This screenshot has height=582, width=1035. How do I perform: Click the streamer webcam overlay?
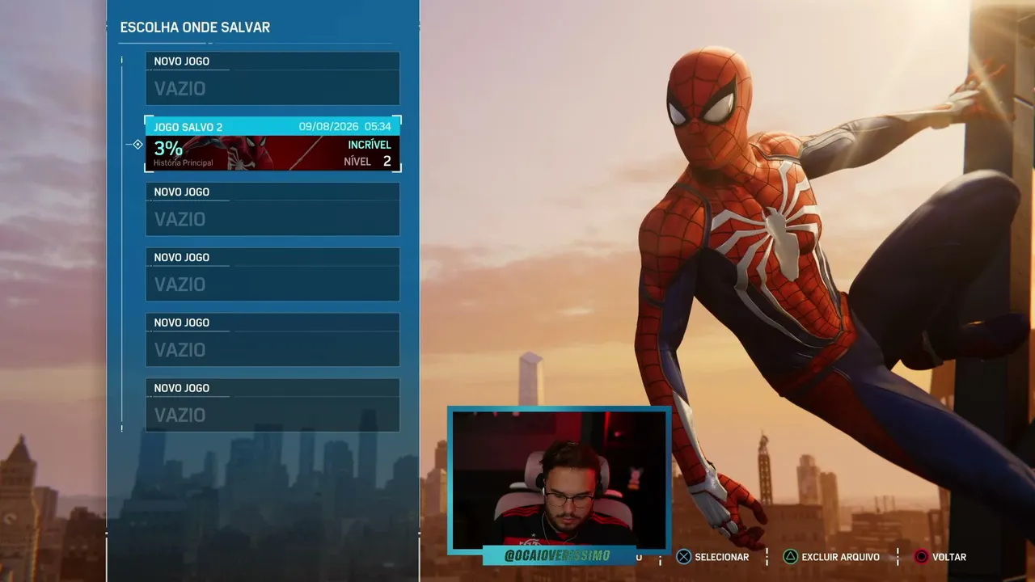(559, 479)
